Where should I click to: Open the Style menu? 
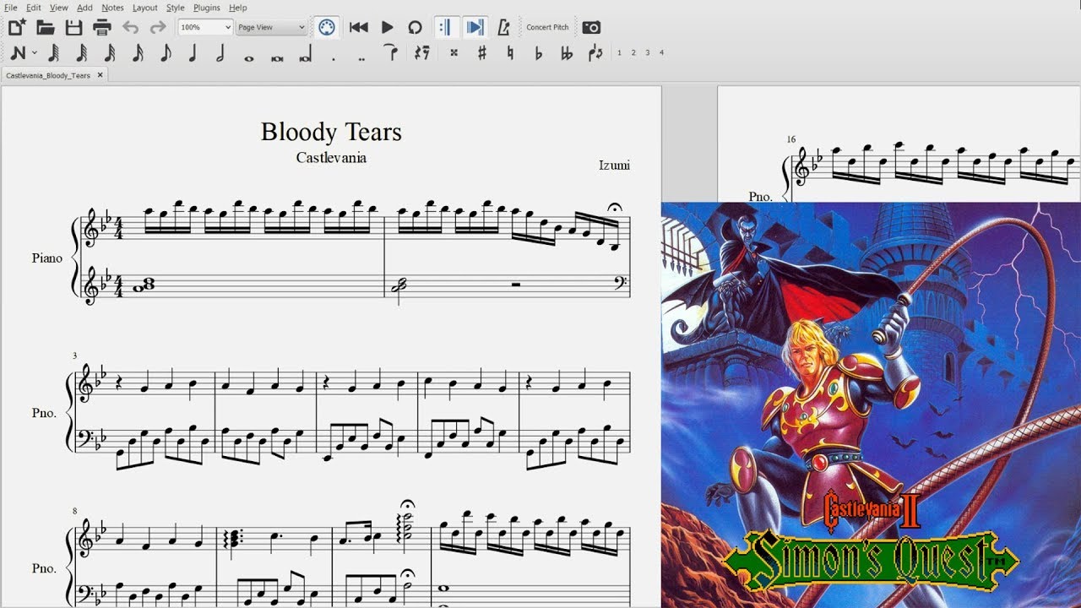[176, 8]
